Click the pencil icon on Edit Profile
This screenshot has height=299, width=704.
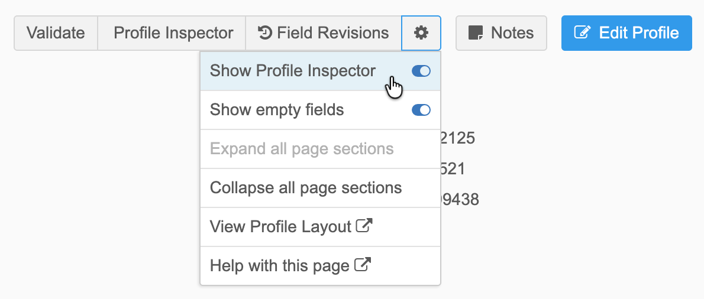click(x=583, y=32)
